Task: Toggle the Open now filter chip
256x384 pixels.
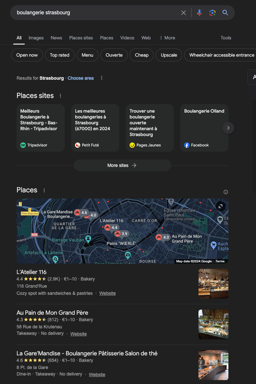Action: click(x=27, y=55)
